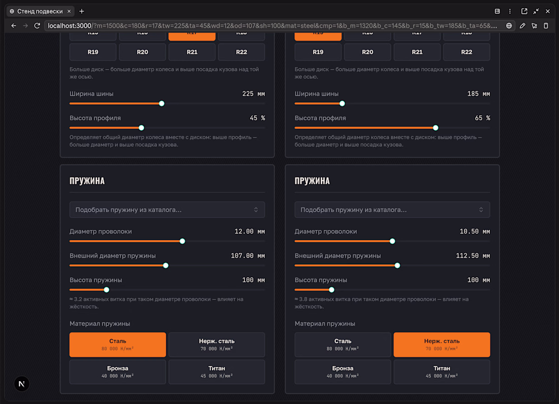
Task: Click the pencil icon beside the address bar
Action: click(x=522, y=25)
